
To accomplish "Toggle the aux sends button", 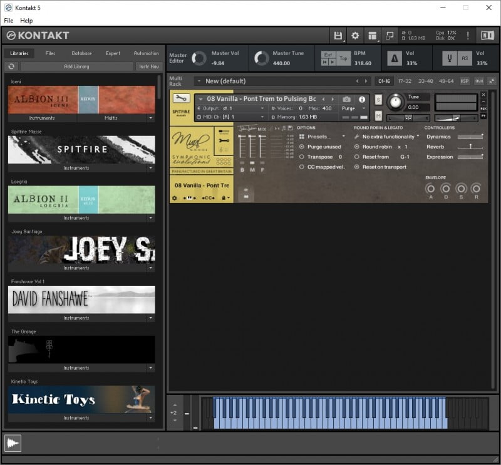I will click(479, 81).
